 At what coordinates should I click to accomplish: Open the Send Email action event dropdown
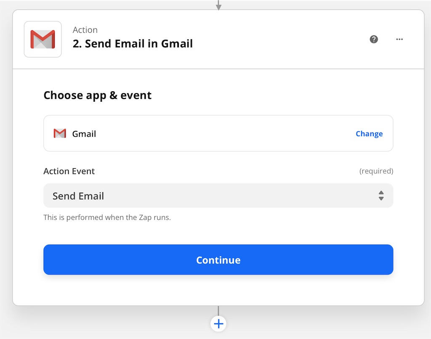click(x=210, y=196)
